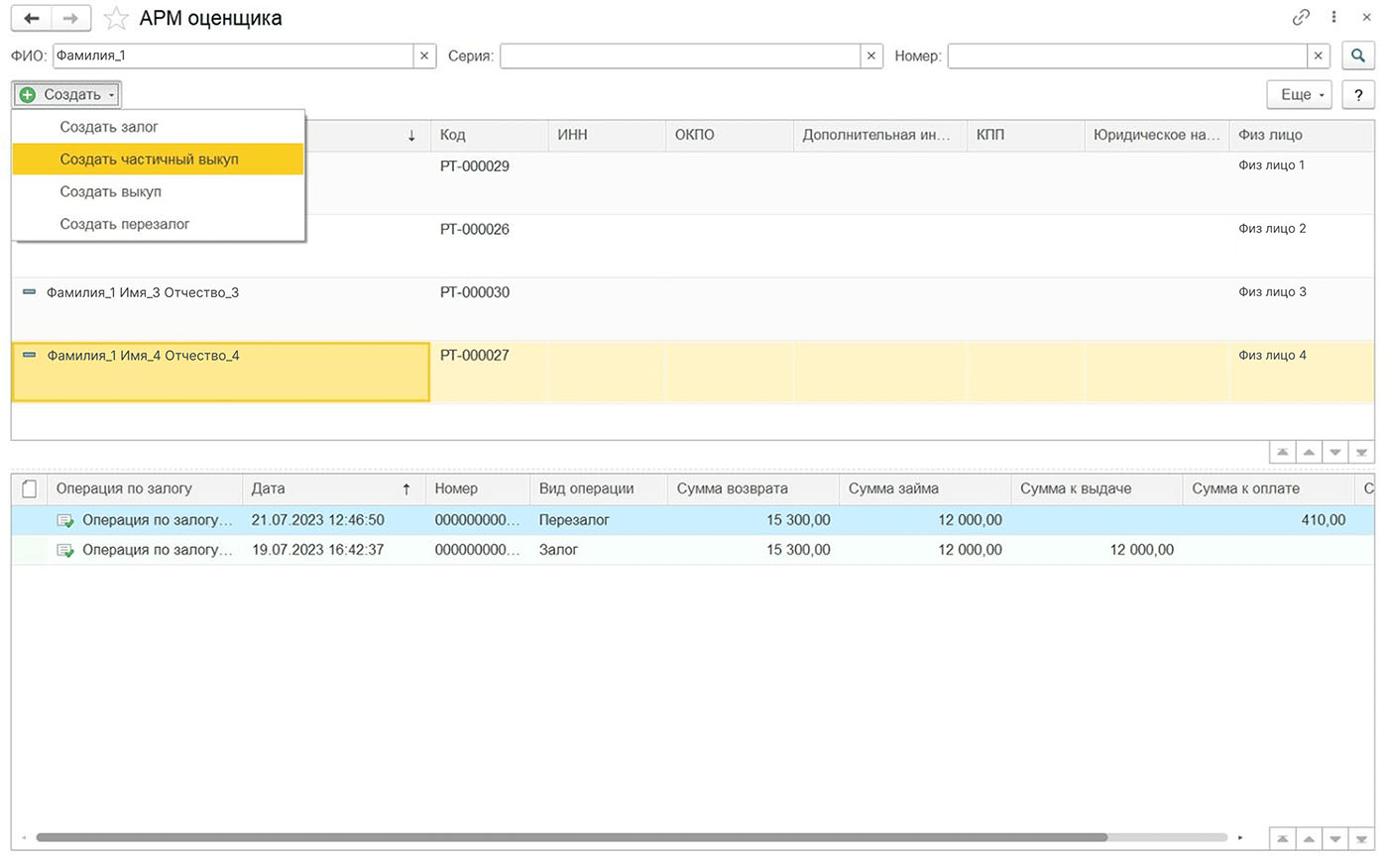Click the Перезалог operation type cell
Image resolution: width=1388 pixels, height=860 pixels.
(599, 520)
